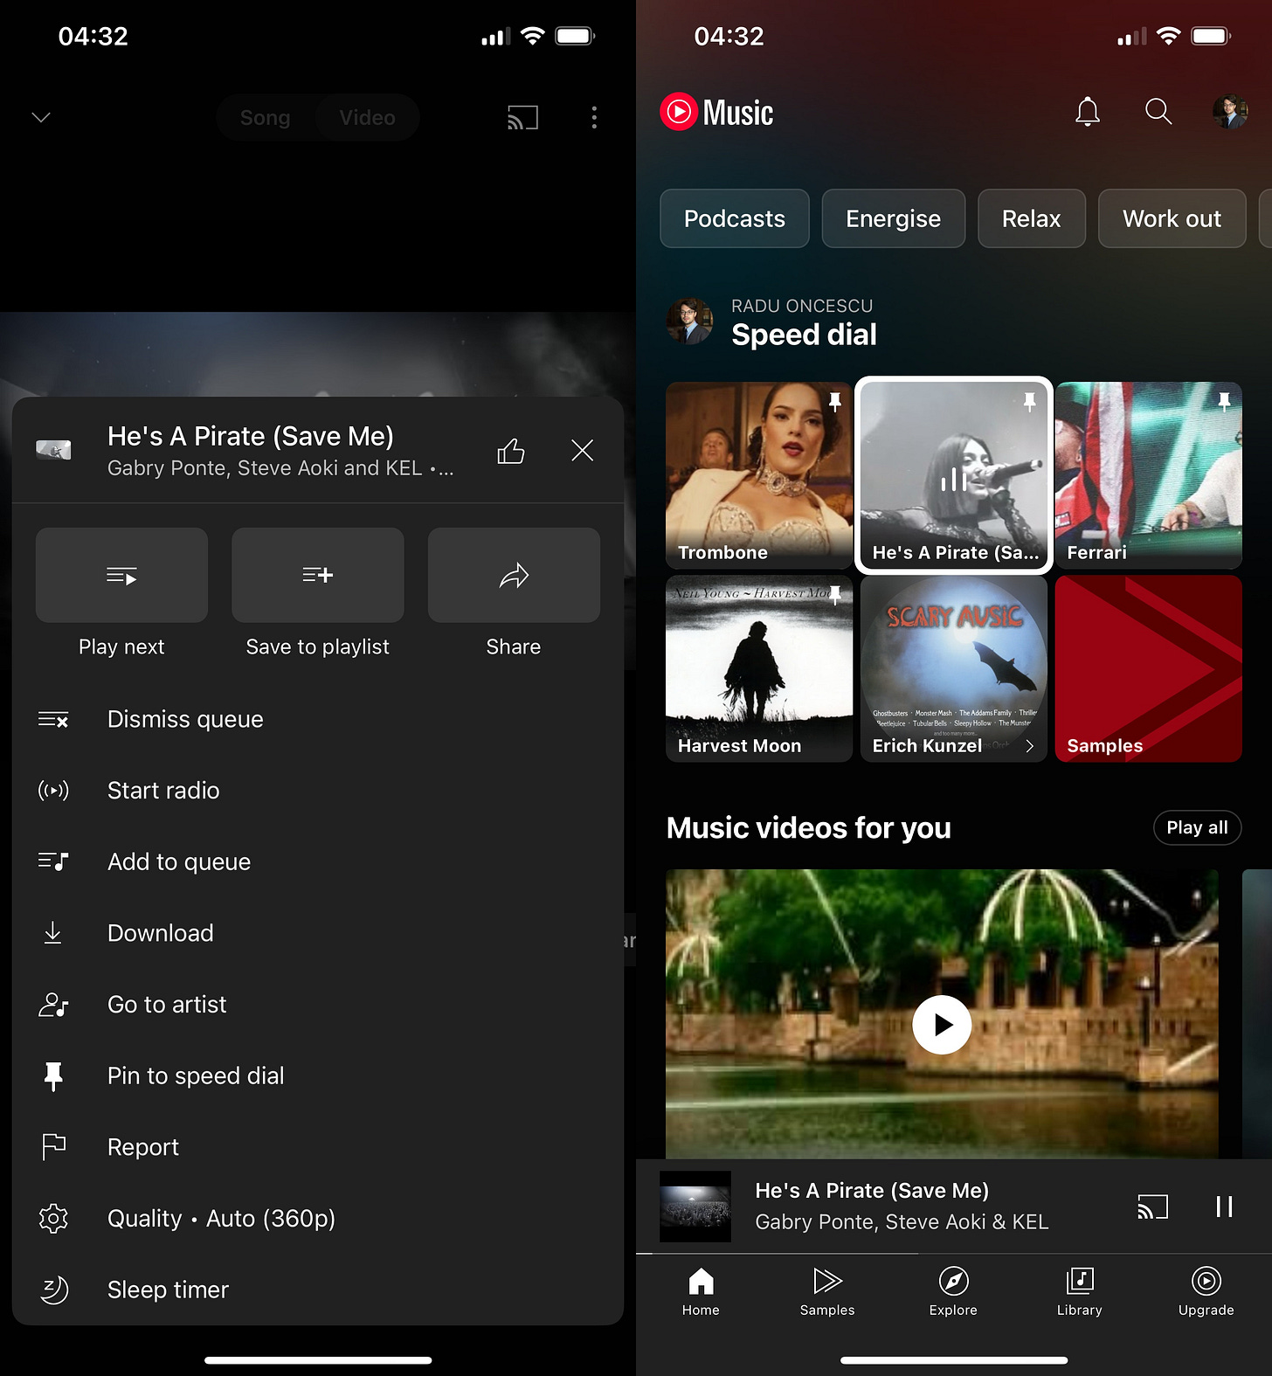
Task: Select the Work out chip
Action: (1172, 218)
